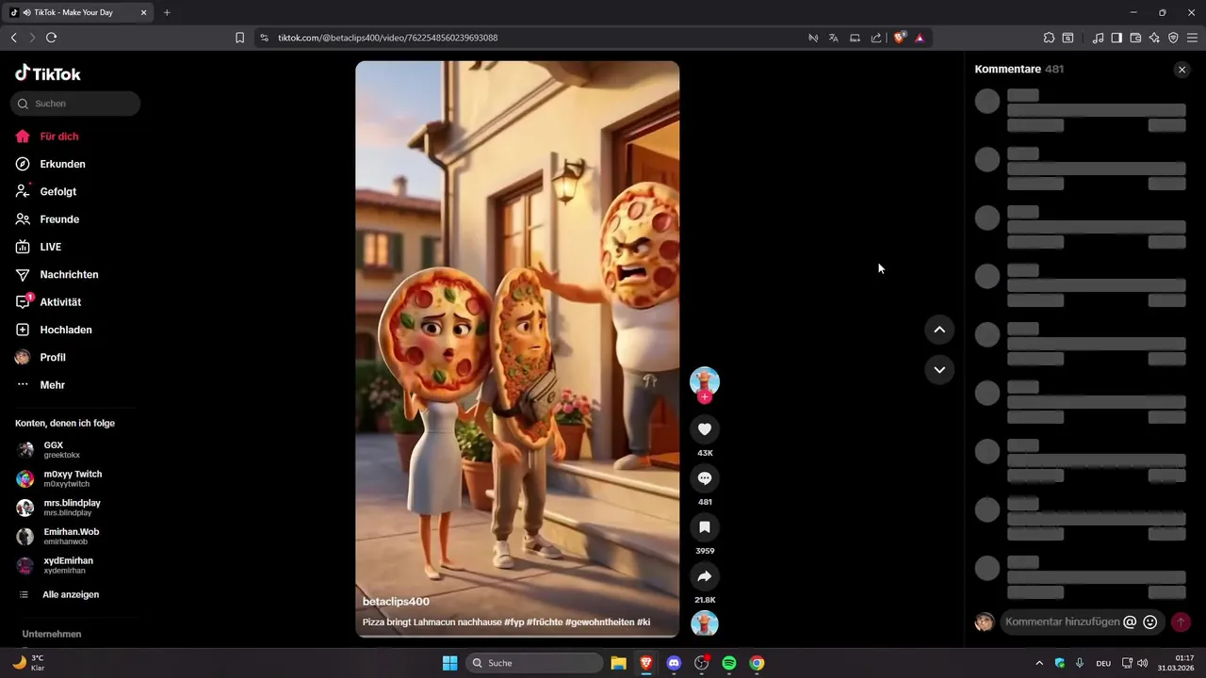The image size is (1206, 678).
Task: Open followed account GGX greektokx
Action: coord(54,449)
